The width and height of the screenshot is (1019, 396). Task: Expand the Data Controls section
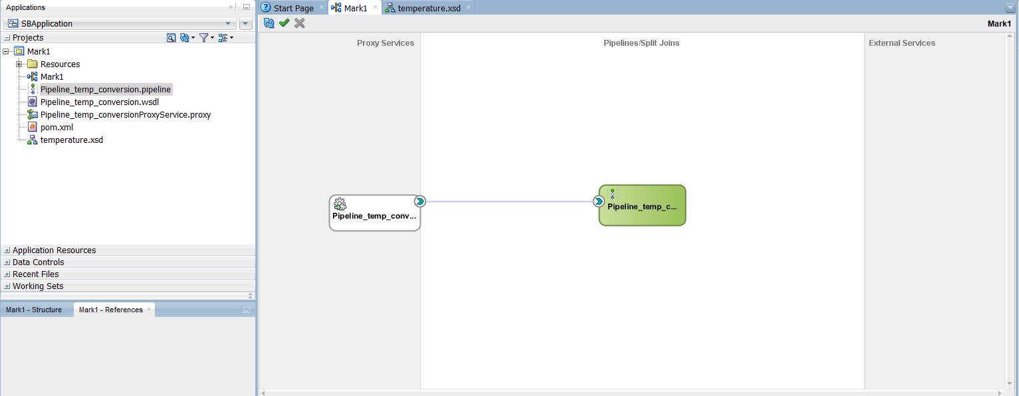tap(7, 262)
